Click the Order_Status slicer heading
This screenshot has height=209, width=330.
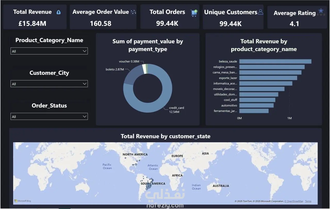49,106
